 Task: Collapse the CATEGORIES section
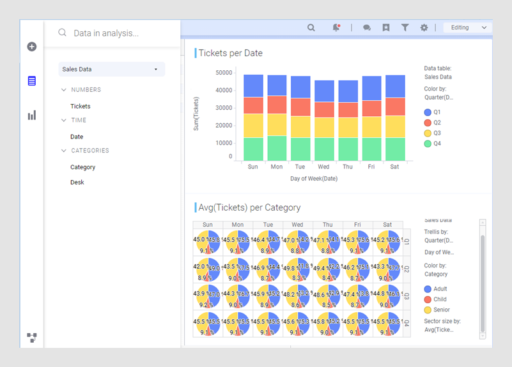64,151
